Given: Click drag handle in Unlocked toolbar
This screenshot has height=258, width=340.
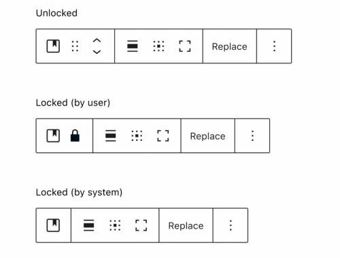Looking at the screenshot, I should [x=75, y=46].
